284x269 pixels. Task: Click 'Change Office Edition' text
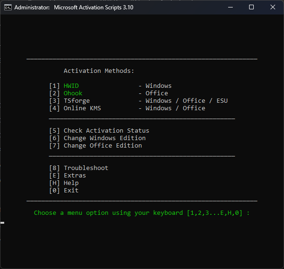[x=103, y=146]
